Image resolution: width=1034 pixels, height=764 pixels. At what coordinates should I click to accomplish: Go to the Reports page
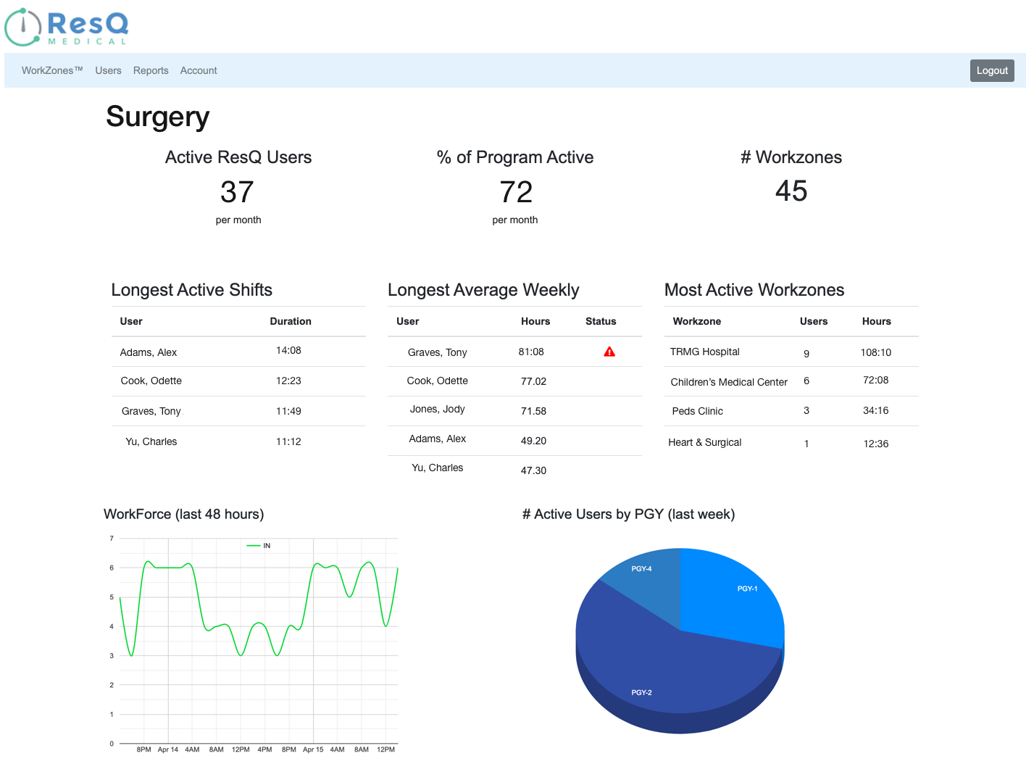[151, 70]
